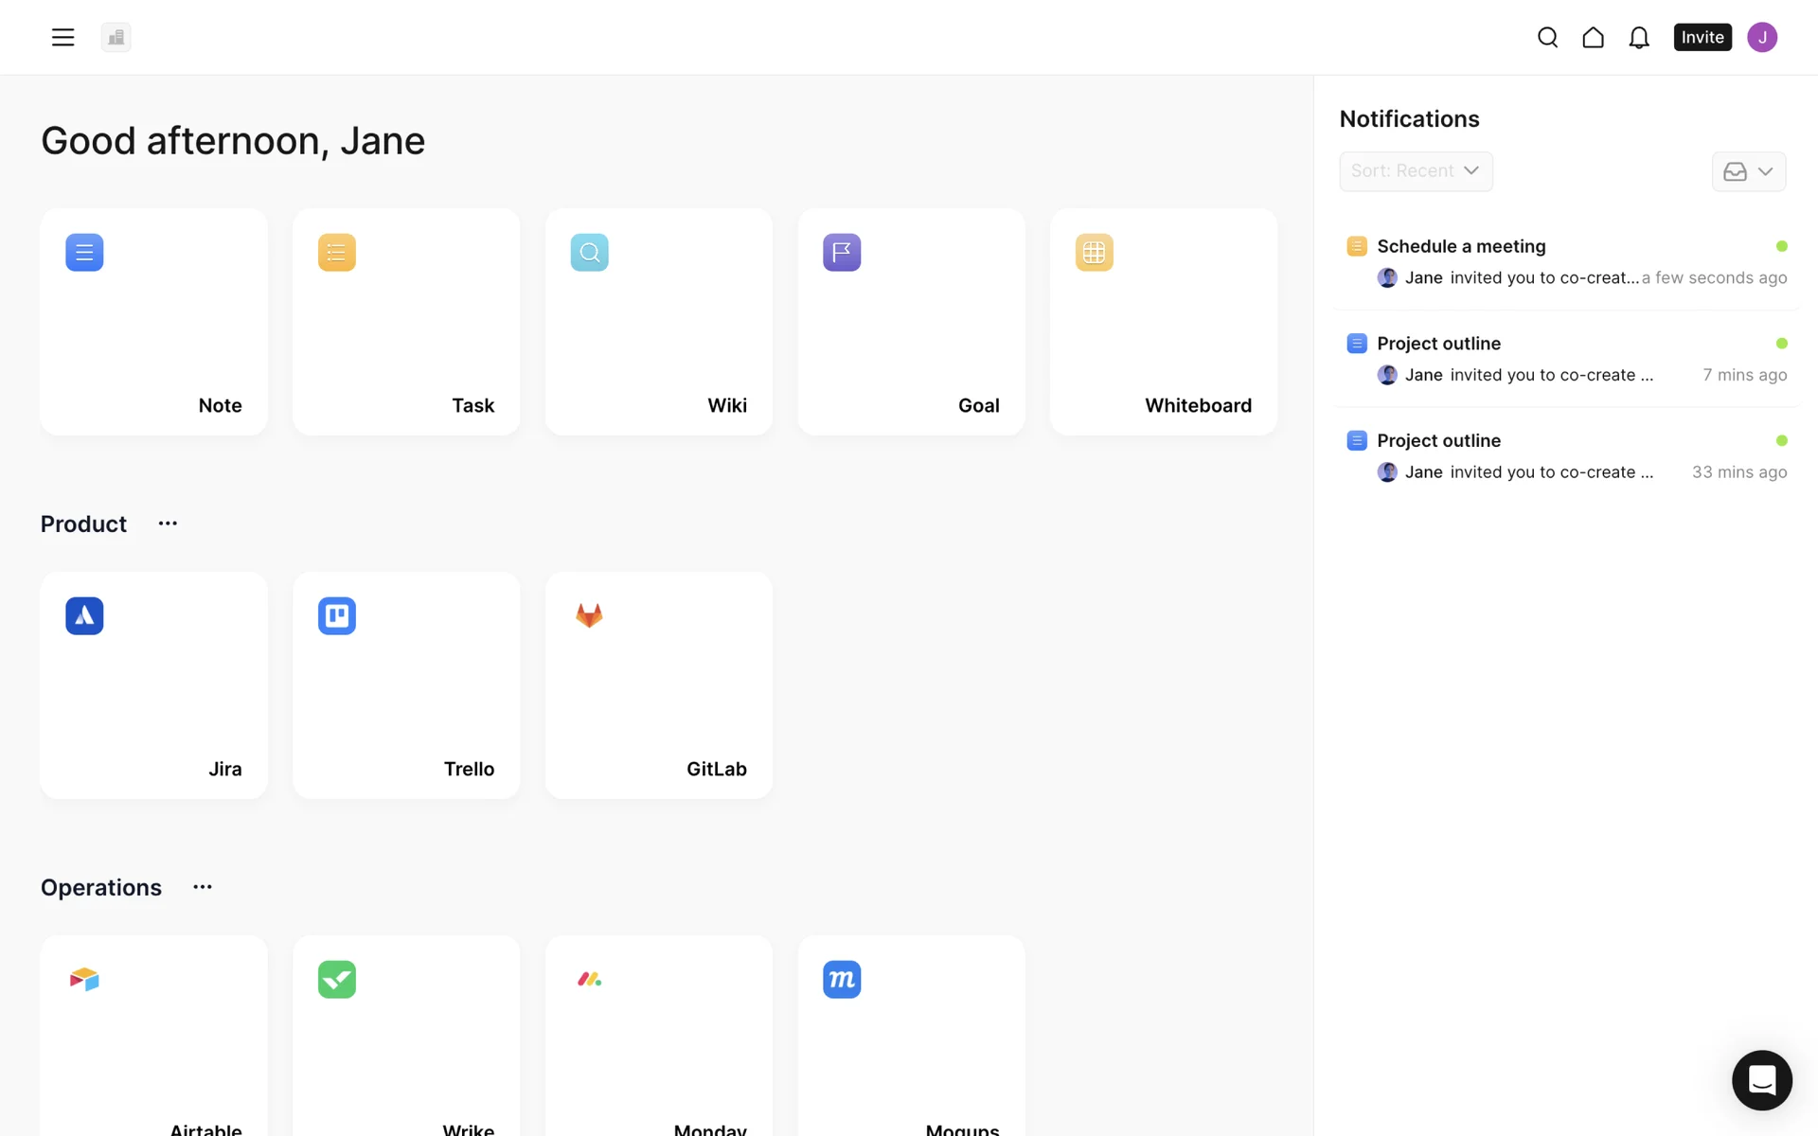This screenshot has height=1136, width=1818.
Task: Expand the inbox filter dropdown
Action: 1748,171
